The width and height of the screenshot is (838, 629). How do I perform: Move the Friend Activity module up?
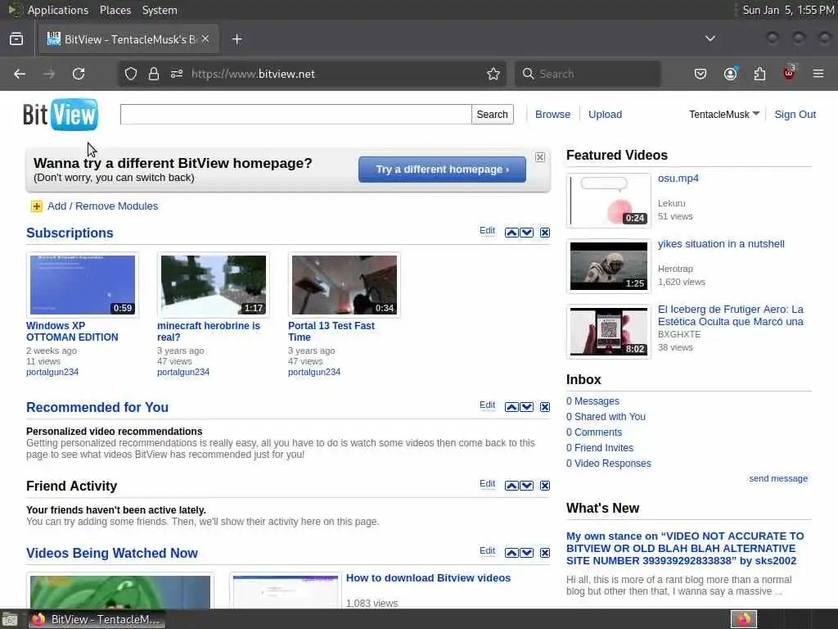pos(511,486)
